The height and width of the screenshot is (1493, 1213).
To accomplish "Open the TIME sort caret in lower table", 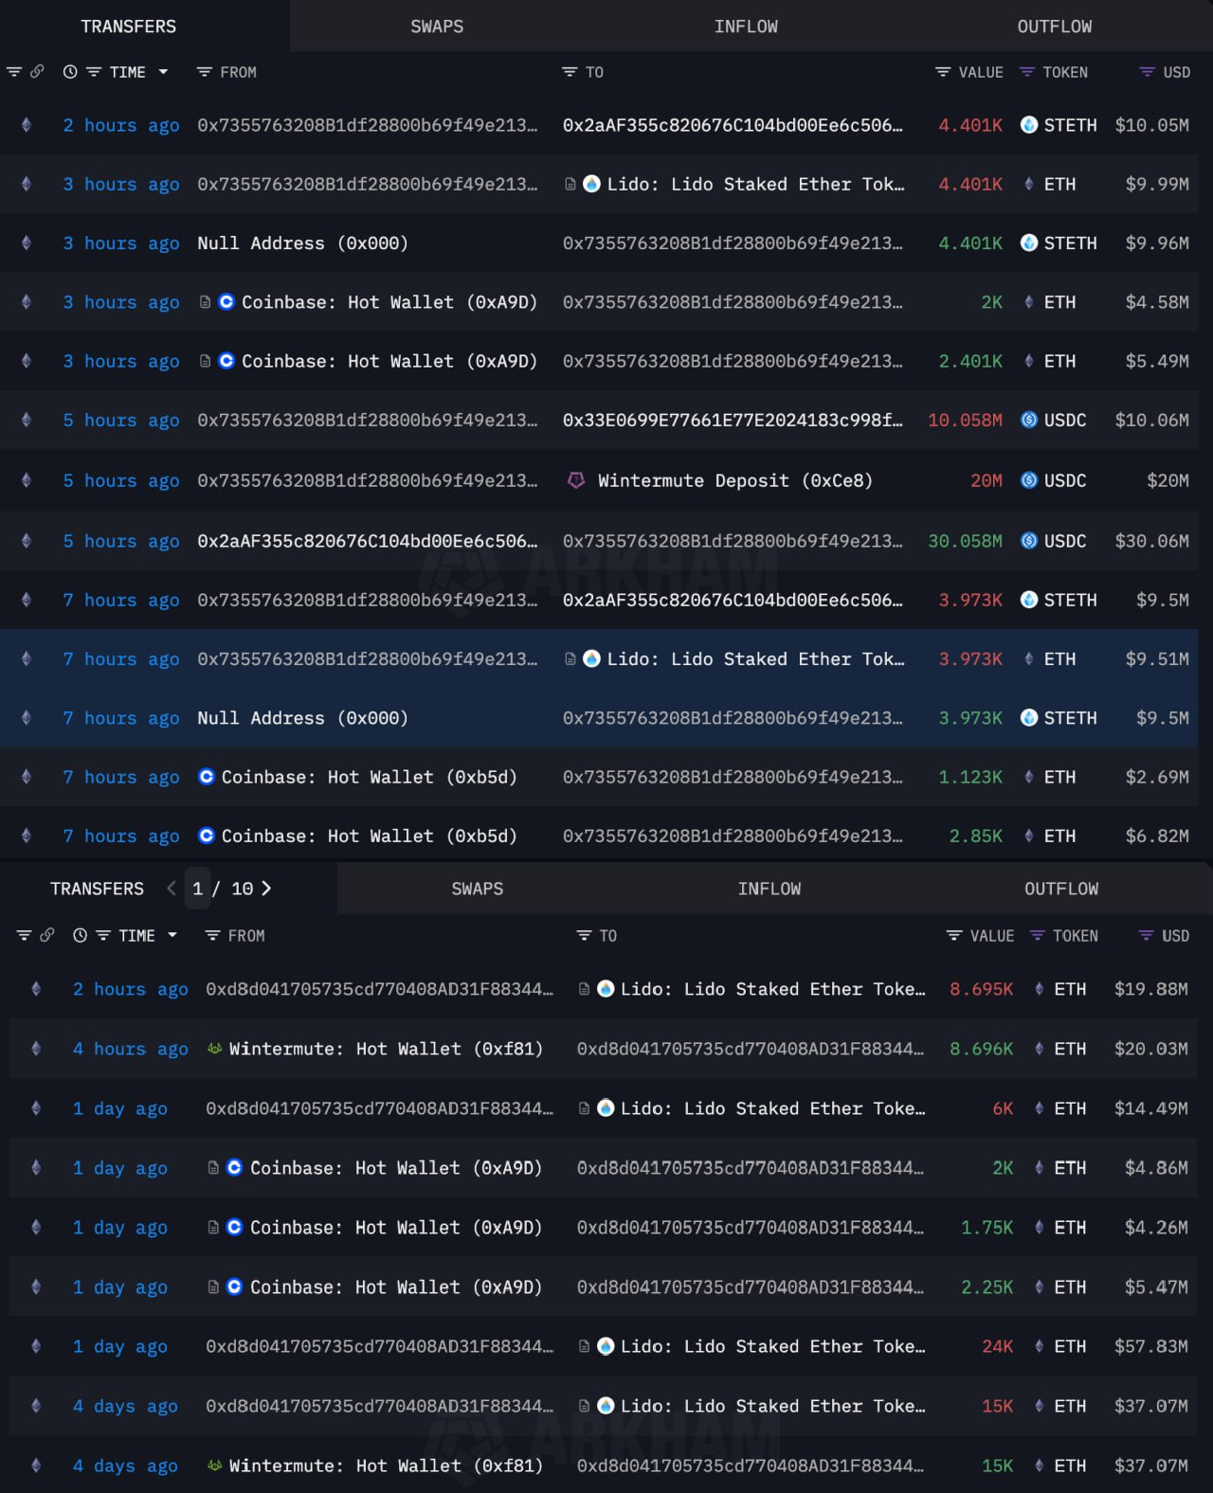I will (172, 935).
